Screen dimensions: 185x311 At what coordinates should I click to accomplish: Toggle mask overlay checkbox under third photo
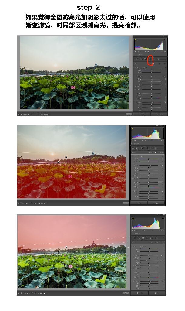click(x=32, y=293)
